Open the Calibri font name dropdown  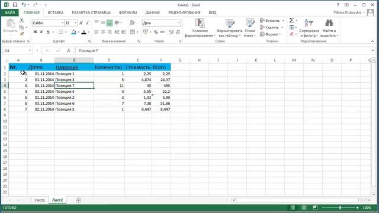62,23
